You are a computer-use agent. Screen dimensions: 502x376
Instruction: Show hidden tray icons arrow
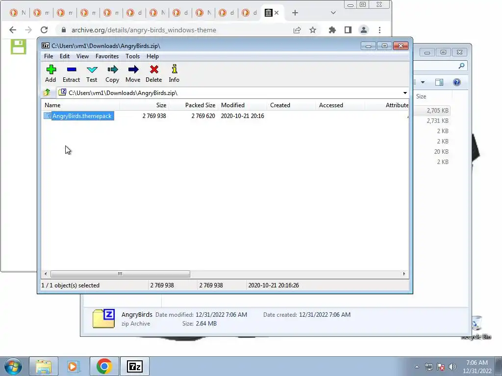(x=417, y=367)
